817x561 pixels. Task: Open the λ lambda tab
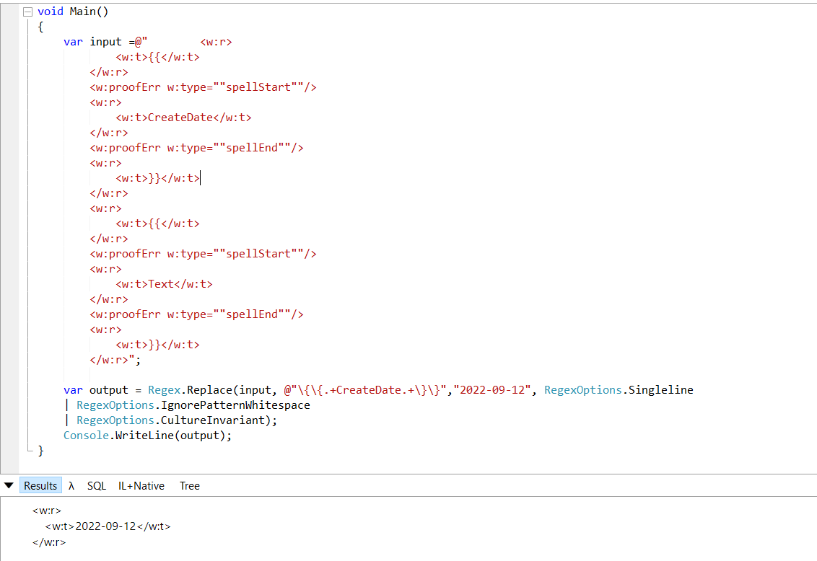pos(71,485)
